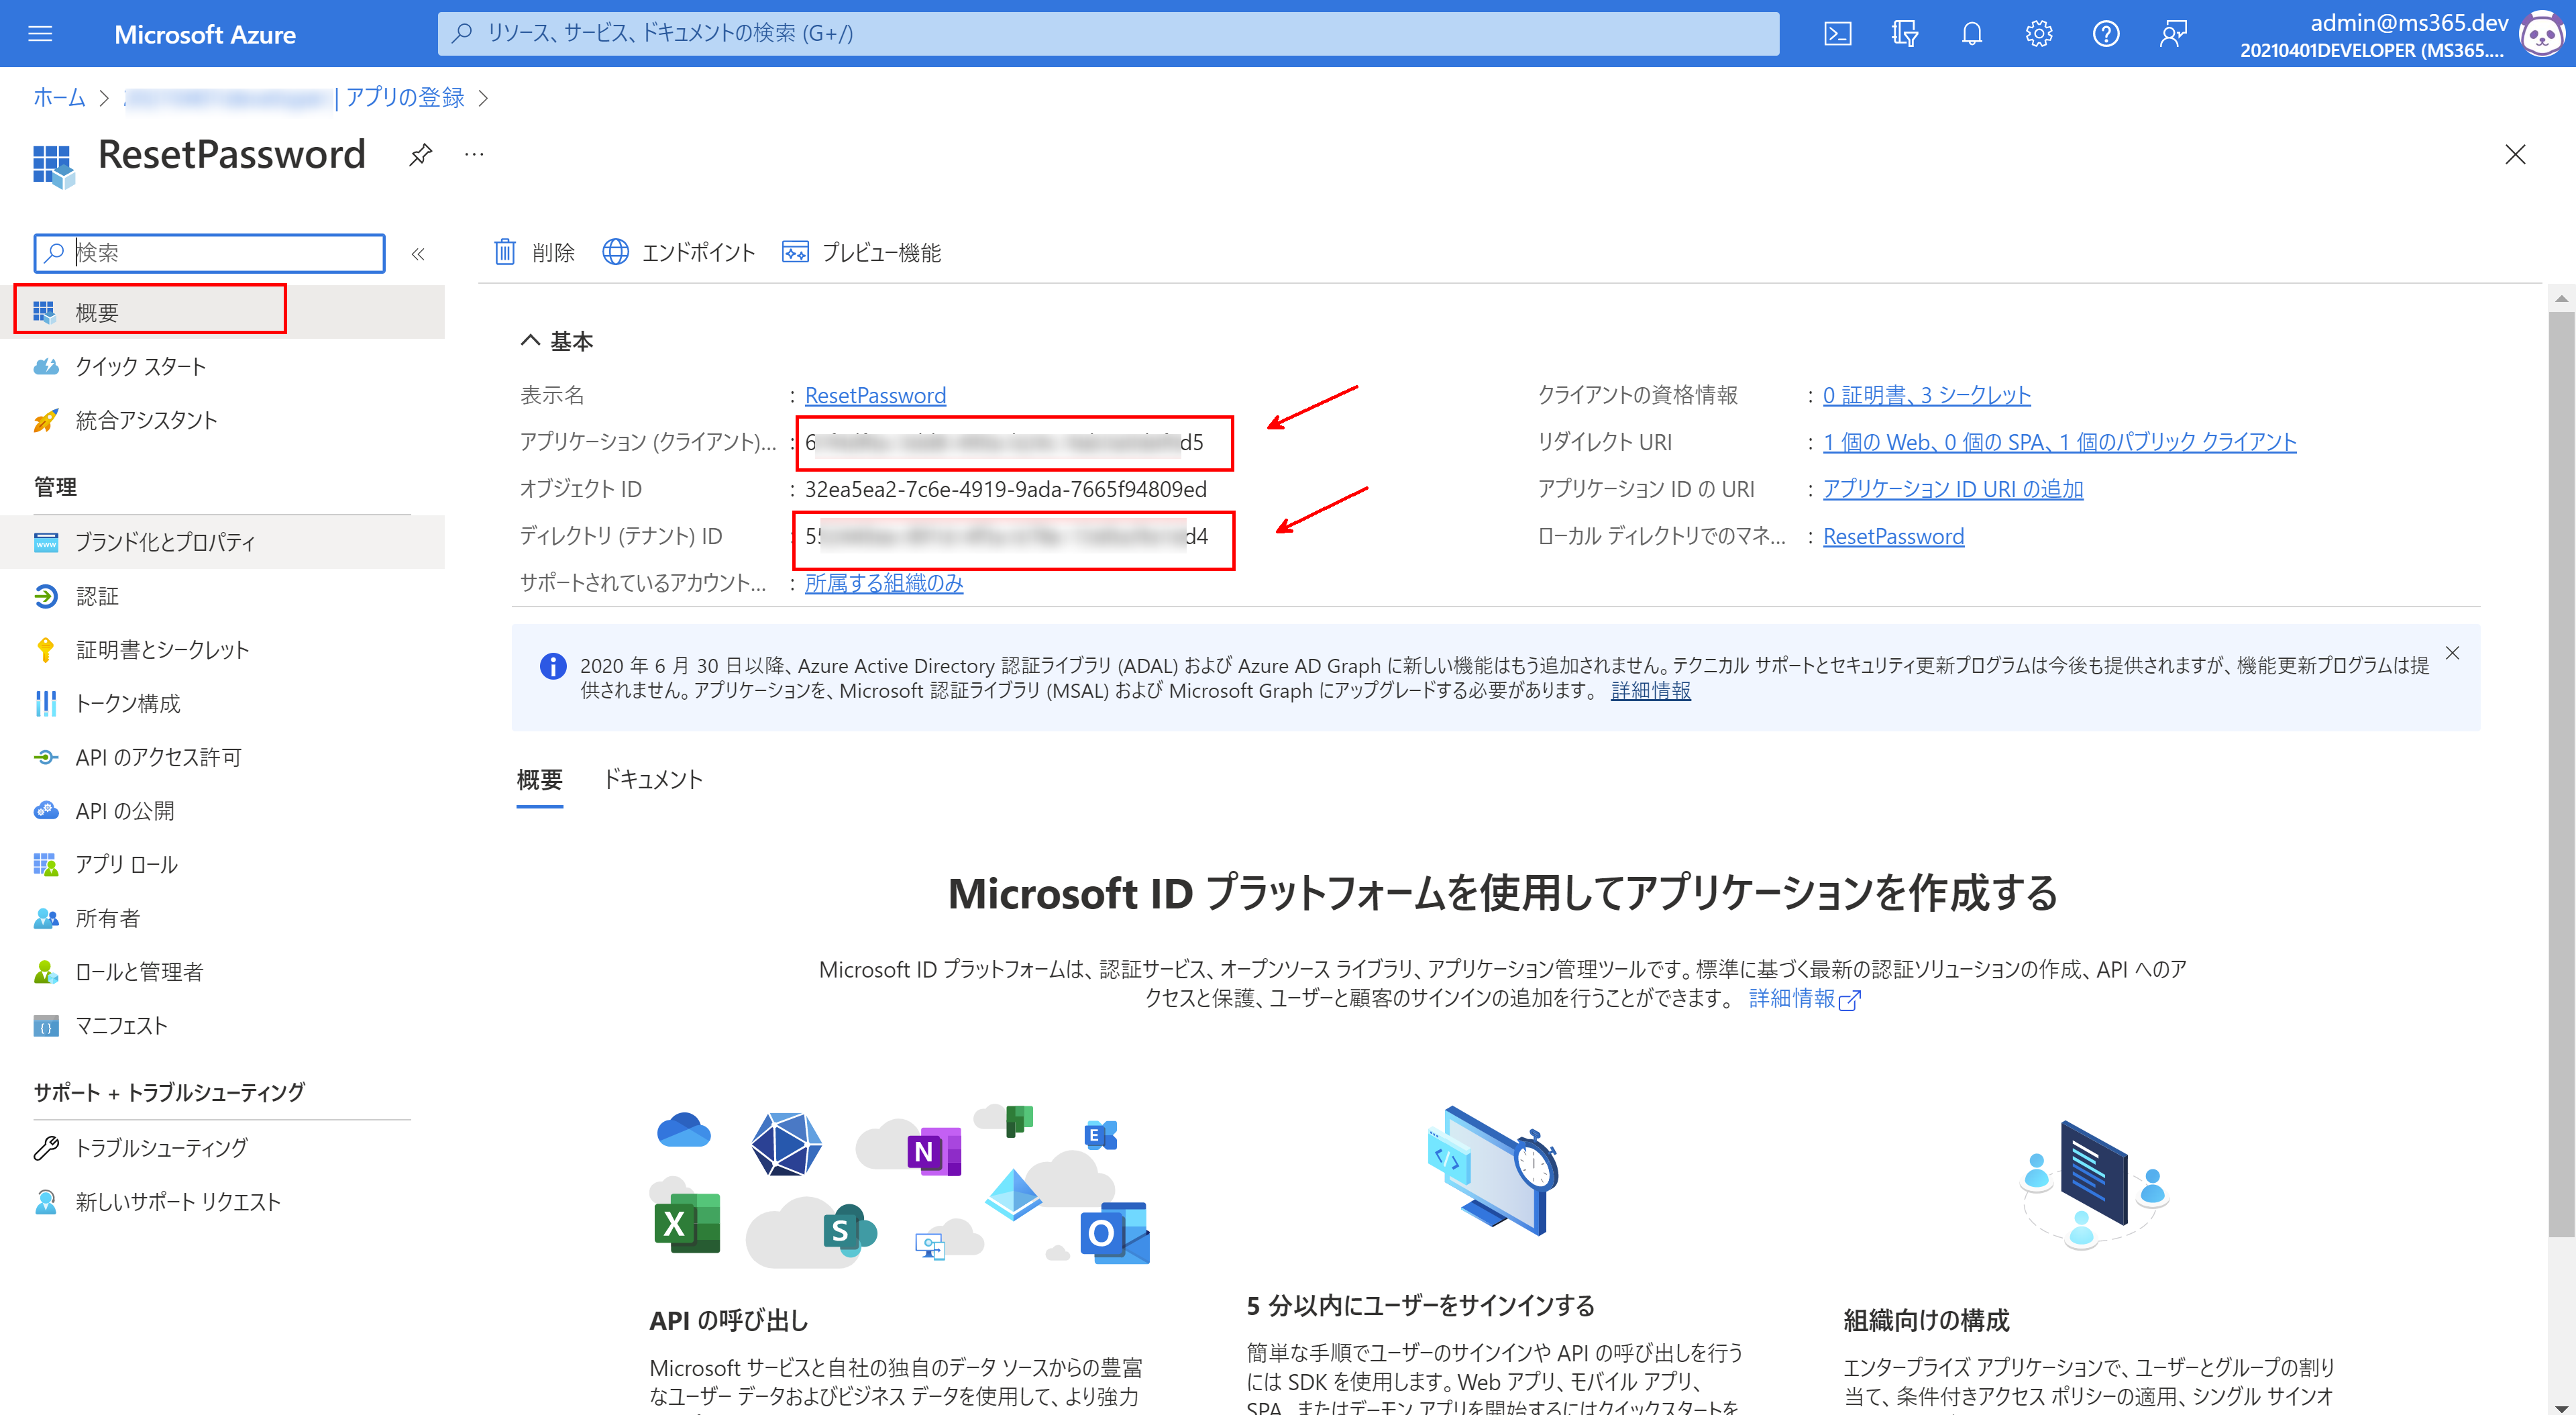Switch to the ドキュメント tab

pyautogui.click(x=654, y=779)
